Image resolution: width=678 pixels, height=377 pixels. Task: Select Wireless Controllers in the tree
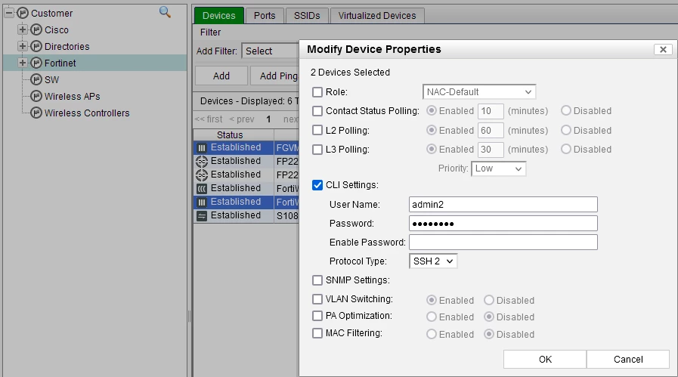pyautogui.click(x=87, y=113)
